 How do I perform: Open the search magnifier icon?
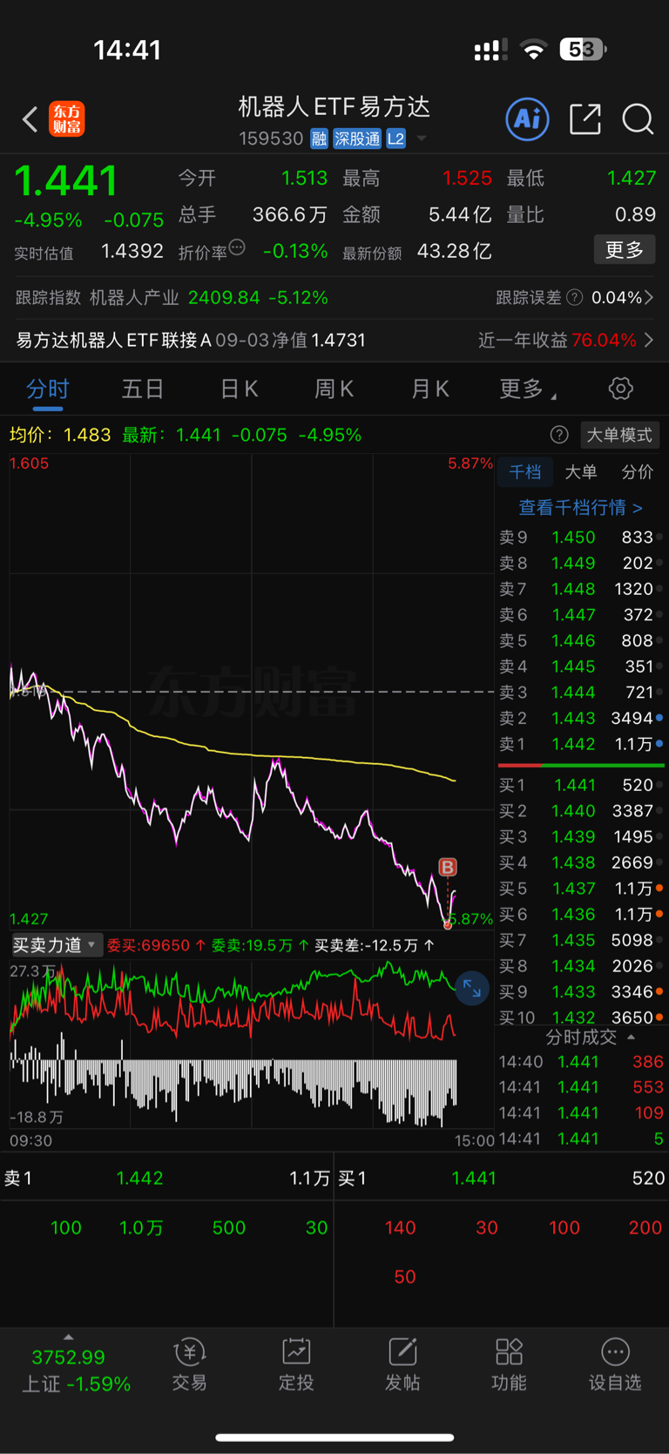pos(638,119)
